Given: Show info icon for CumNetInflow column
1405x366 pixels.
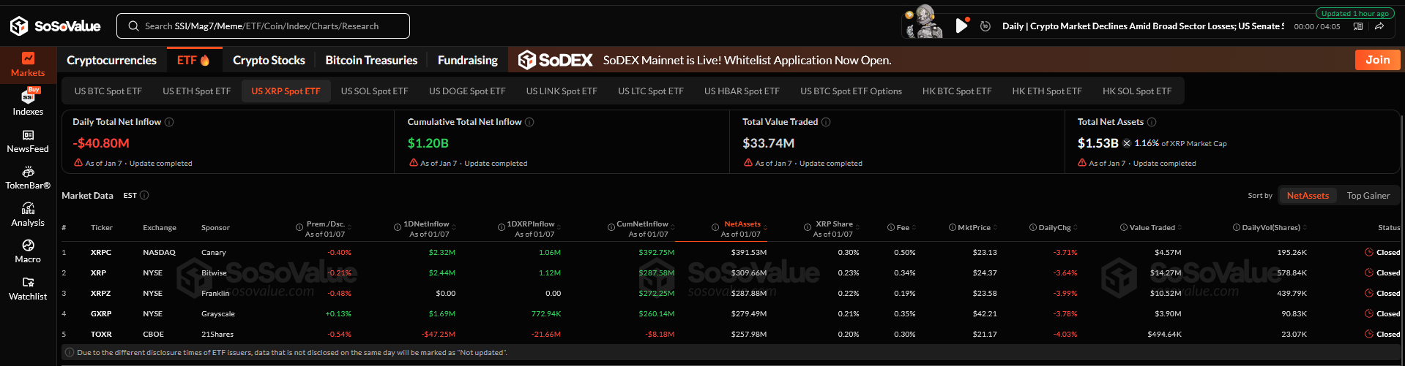Looking at the screenshot, I should (x=611, y=227).
